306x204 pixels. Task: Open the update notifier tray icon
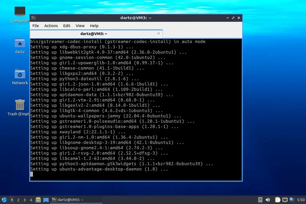(x=291, y=199)
